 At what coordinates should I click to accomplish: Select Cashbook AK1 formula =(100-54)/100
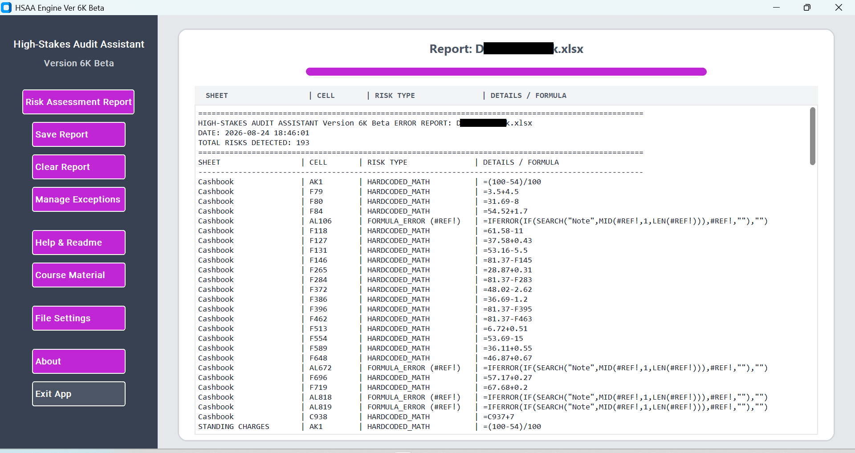click(512, 182)
